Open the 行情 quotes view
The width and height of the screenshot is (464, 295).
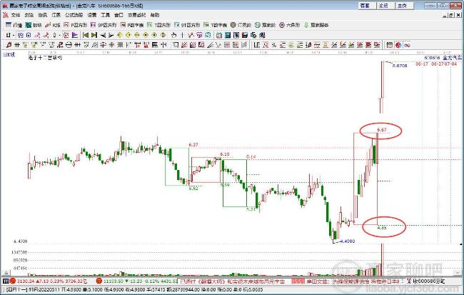pyautogui.click(x=14, y=25)
